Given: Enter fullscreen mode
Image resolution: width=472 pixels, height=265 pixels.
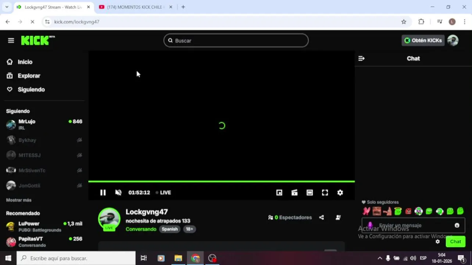Looking at the screenshot, I should click(325, 192).
